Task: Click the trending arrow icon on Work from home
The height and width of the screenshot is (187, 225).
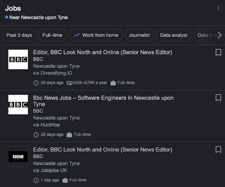Action: click(x=76, y=35)
